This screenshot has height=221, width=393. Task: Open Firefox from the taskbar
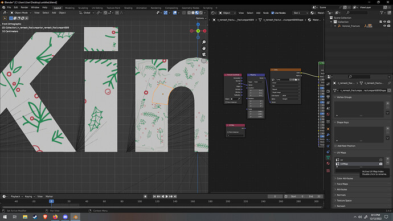[x=55, y=217]
